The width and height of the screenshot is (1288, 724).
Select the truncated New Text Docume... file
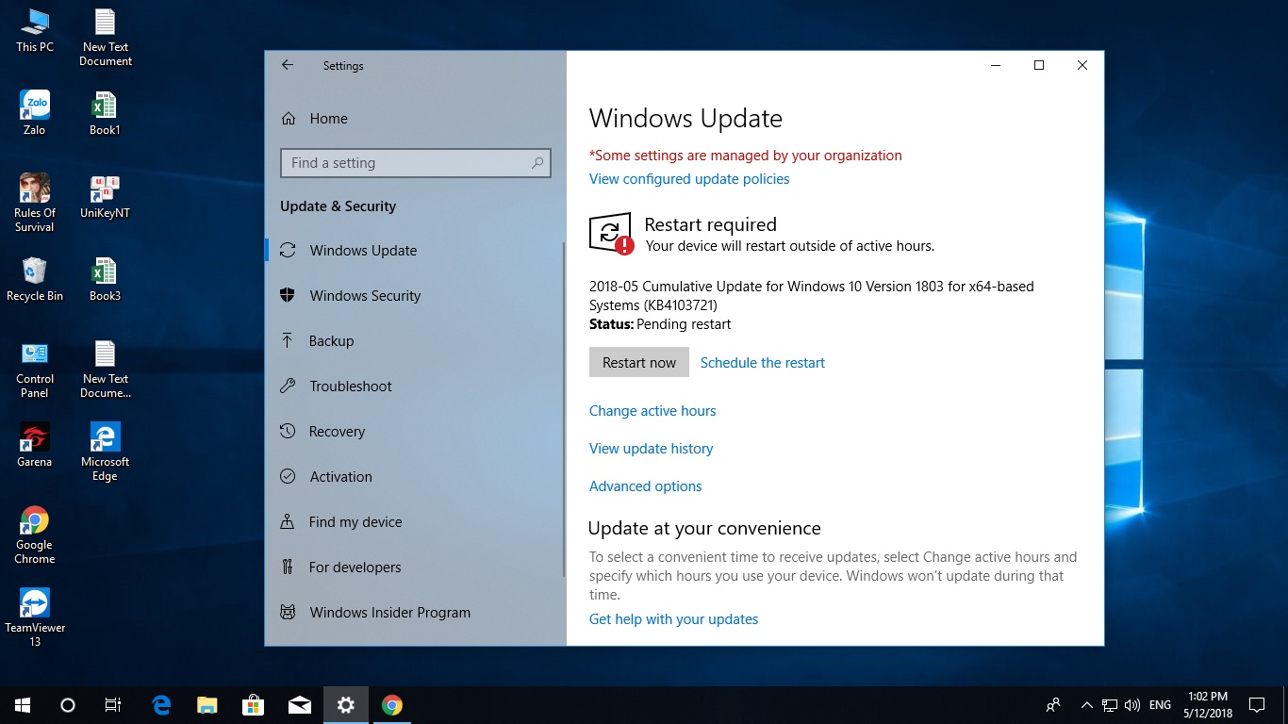[106, 370]
